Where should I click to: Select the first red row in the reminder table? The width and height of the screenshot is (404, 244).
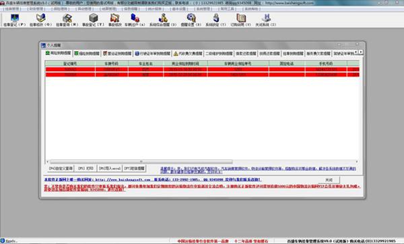point(202,69)
